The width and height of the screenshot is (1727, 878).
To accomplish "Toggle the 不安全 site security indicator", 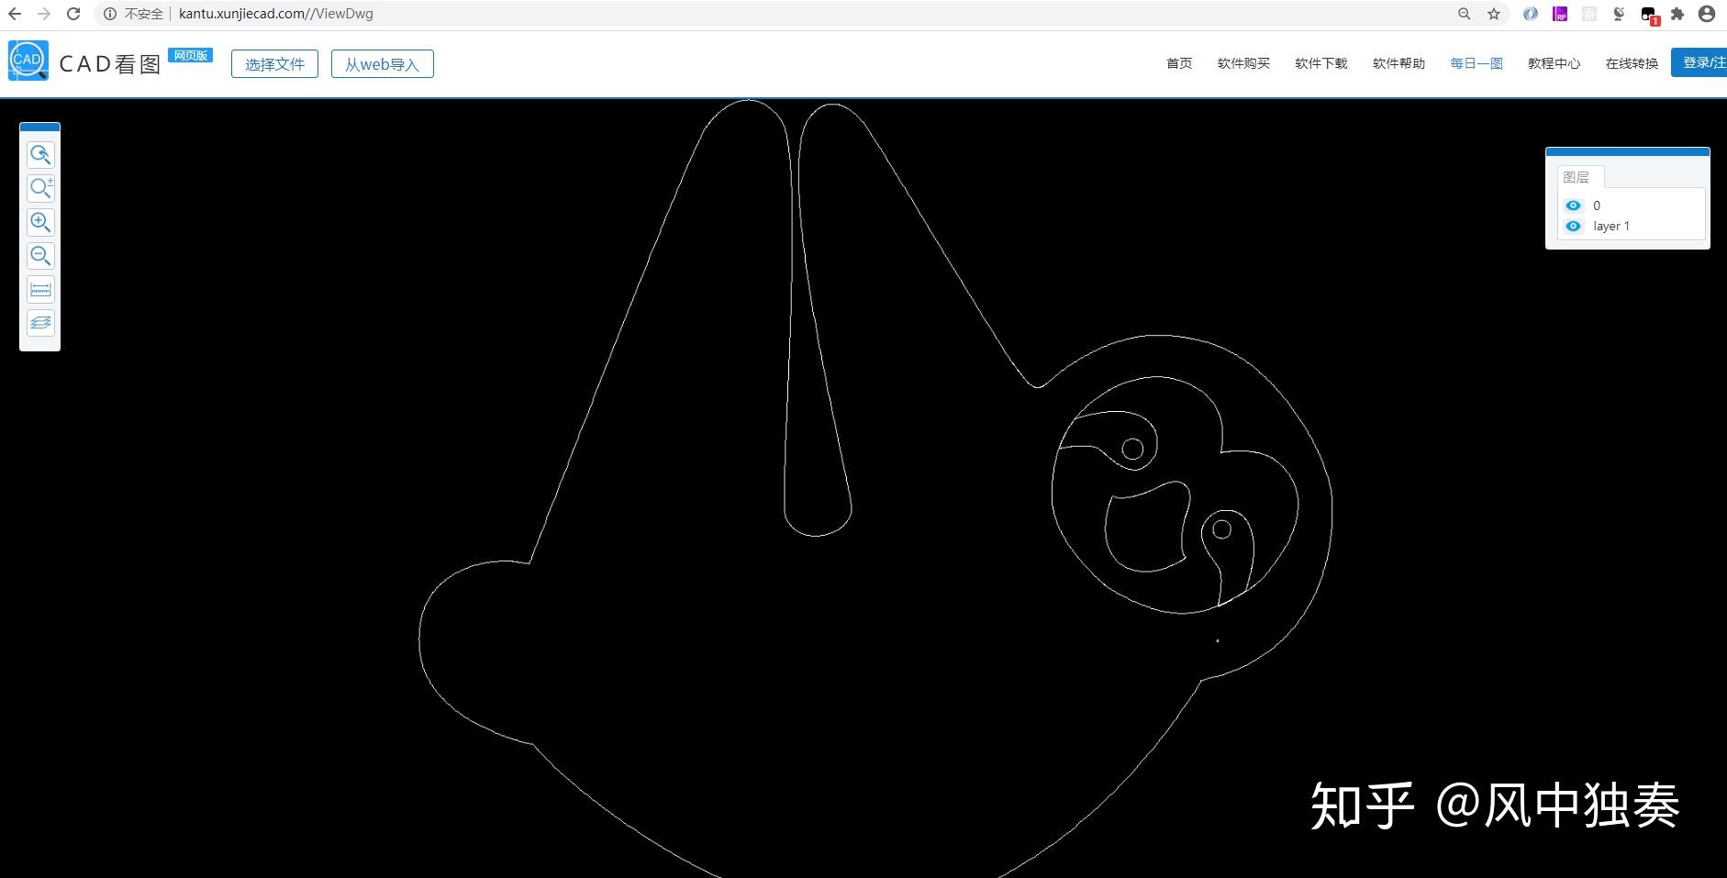I will (142, 14).
